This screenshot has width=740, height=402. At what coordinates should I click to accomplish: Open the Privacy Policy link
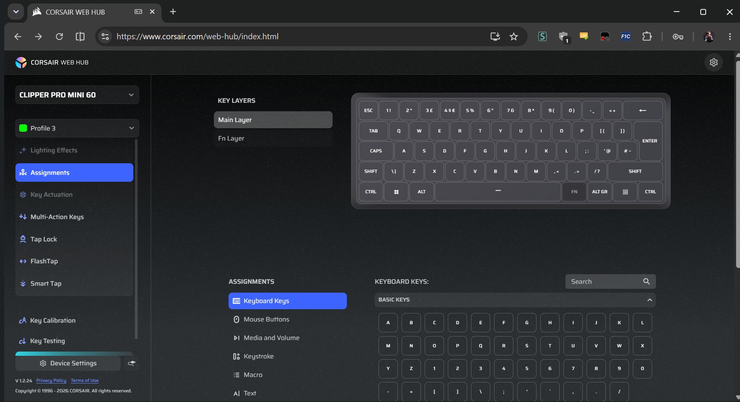[51, 380]
